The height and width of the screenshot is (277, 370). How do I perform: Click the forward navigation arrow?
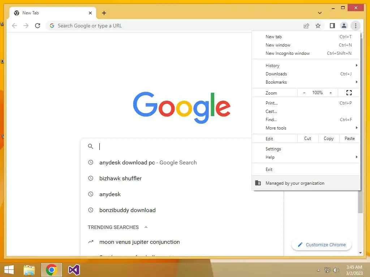26,26
